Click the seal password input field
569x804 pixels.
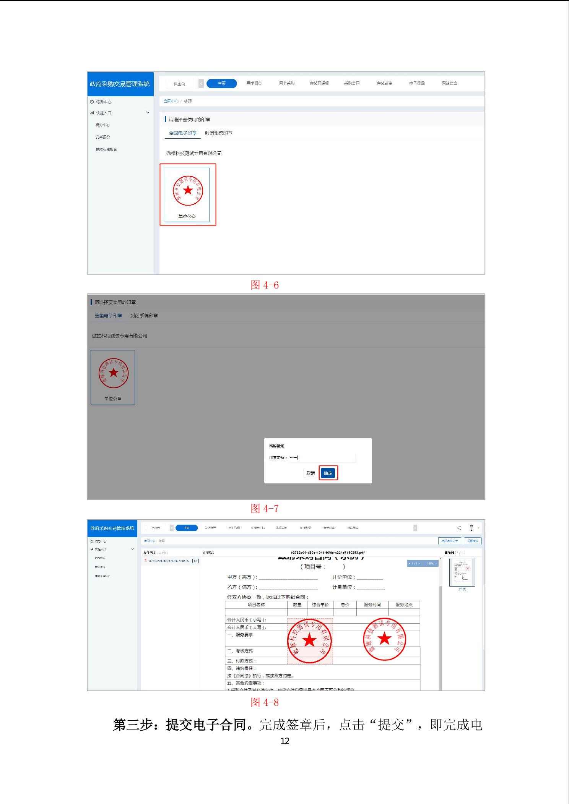(322, 457)
